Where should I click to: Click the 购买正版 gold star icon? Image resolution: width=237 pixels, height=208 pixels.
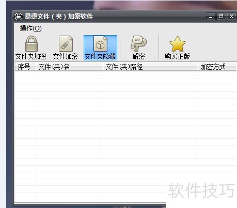click(178, 44)
